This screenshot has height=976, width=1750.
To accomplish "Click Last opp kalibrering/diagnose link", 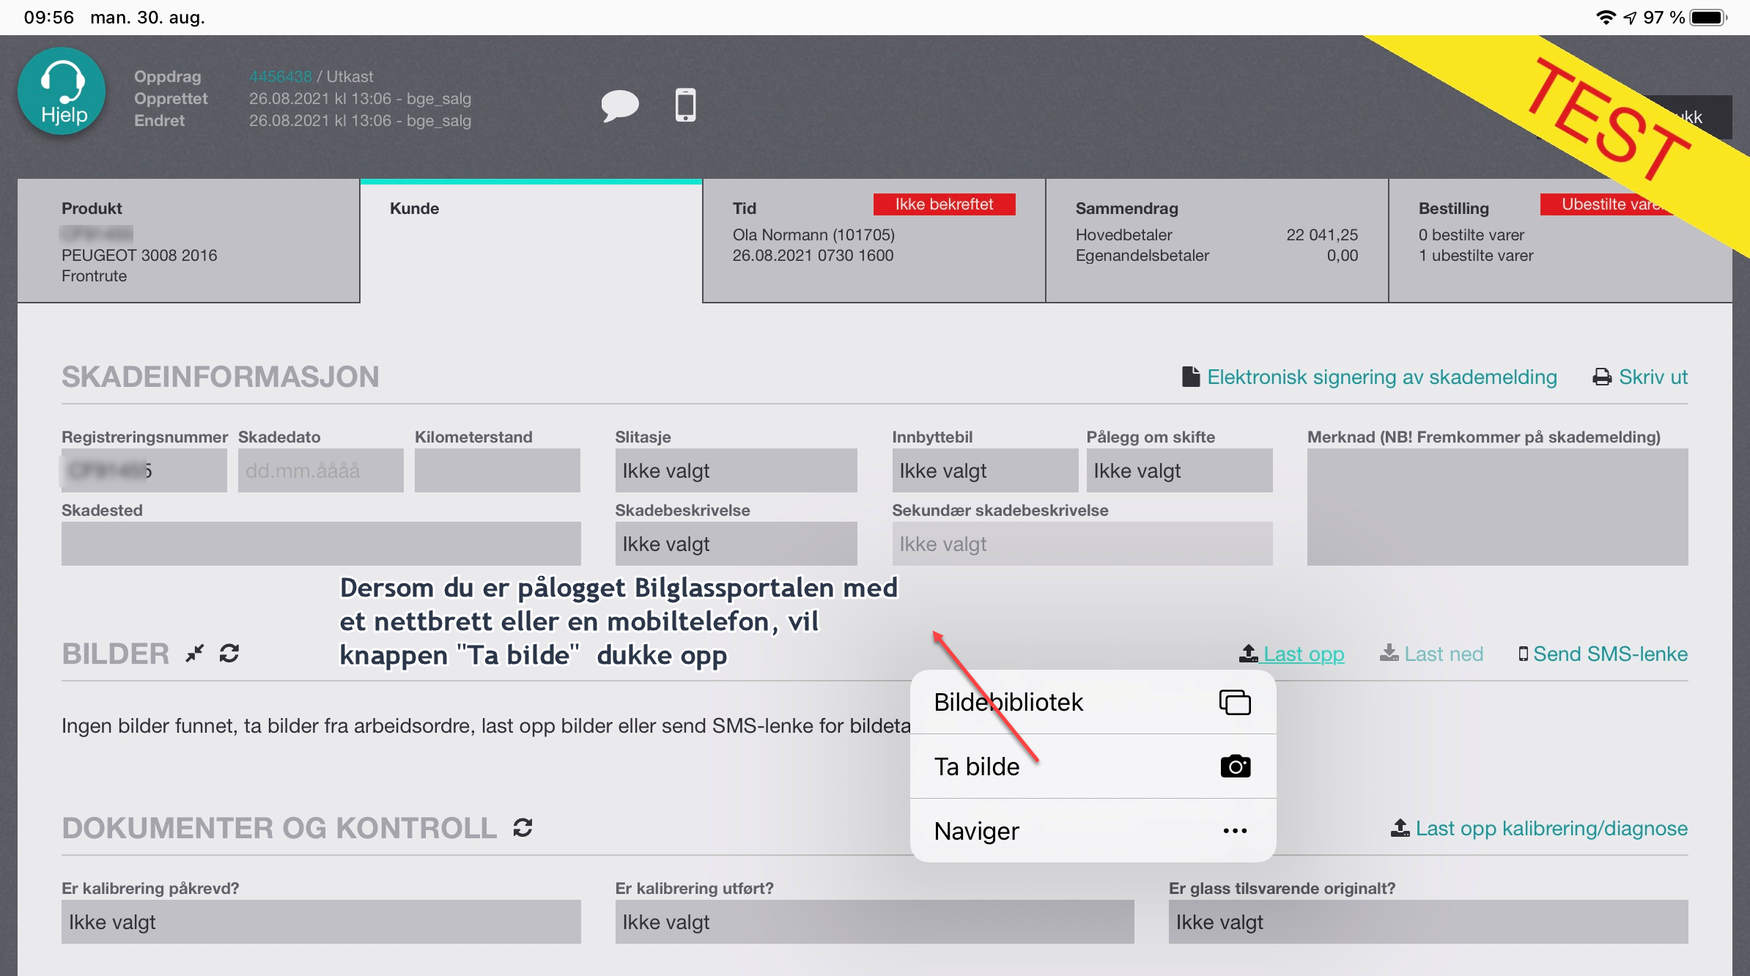I will click(1550, 828).
